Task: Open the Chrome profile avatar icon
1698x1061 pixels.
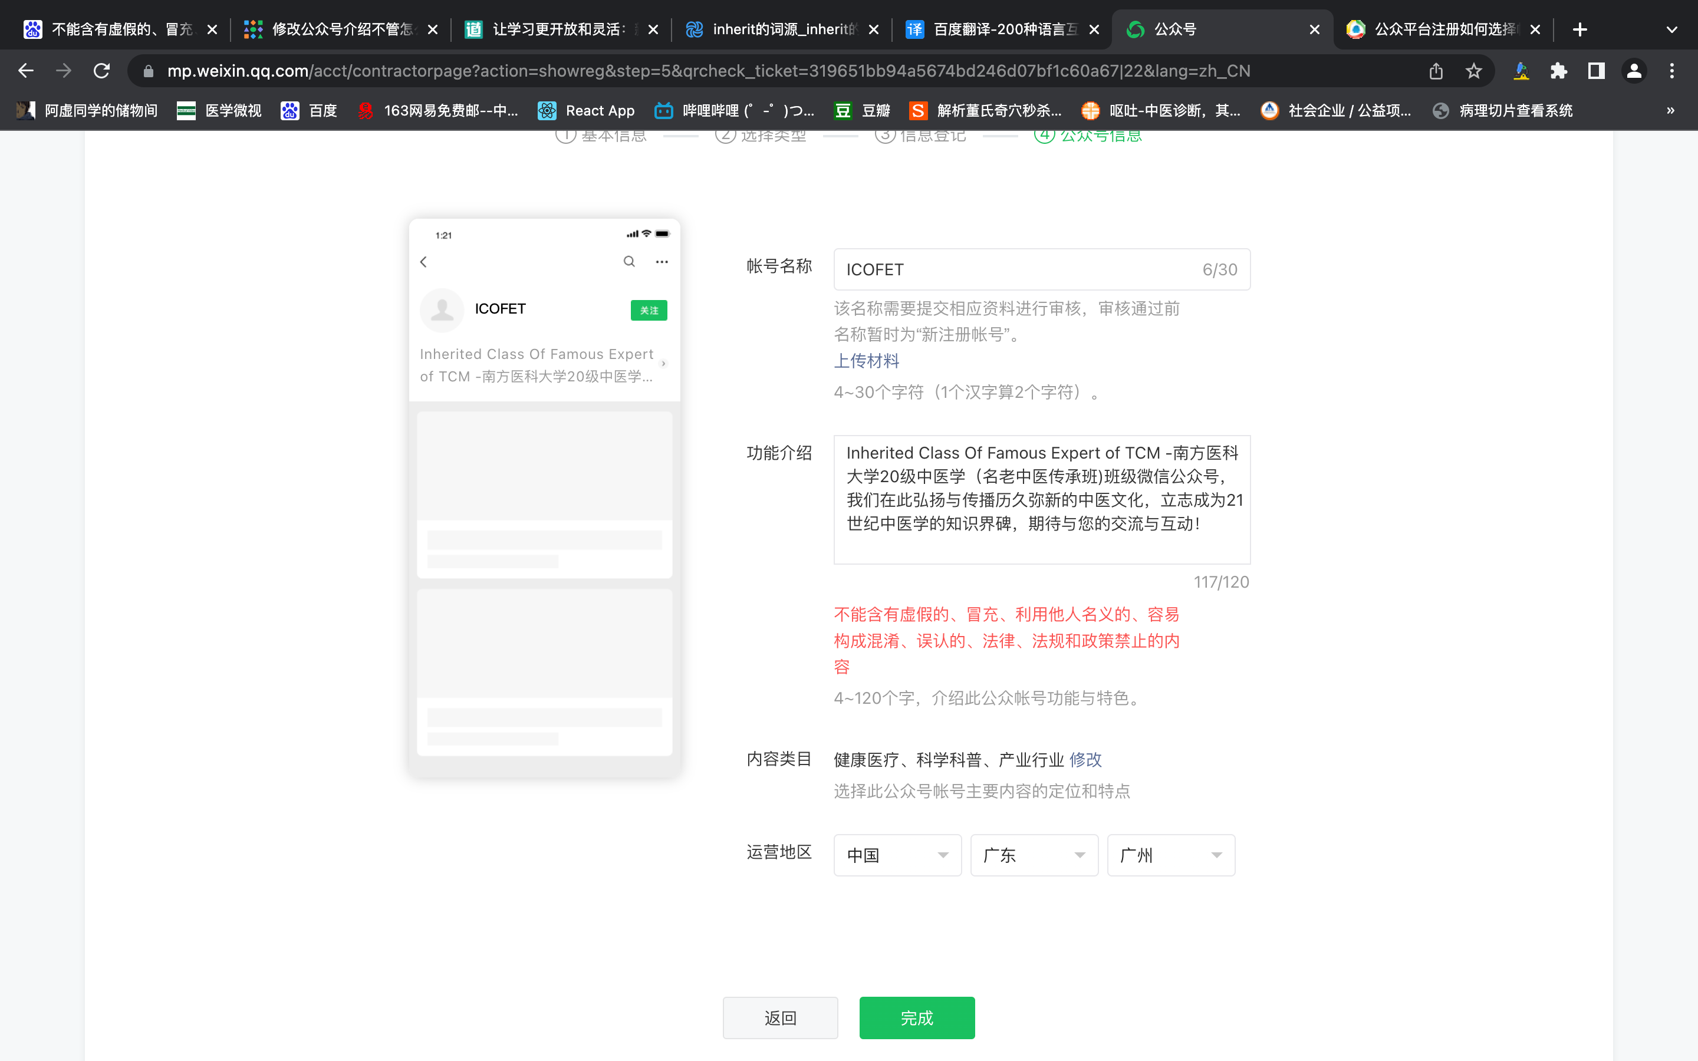Action: pos(1634,71)
